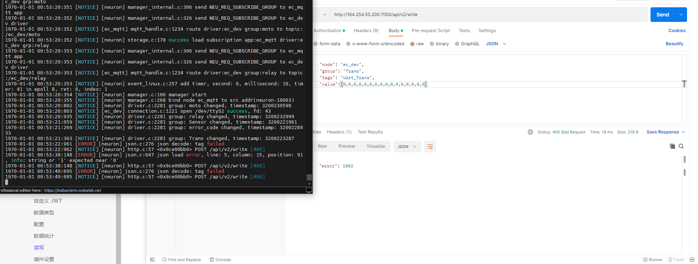Click the request URL input field
Screen dimensions: 698x264
[x=488, y=15]
